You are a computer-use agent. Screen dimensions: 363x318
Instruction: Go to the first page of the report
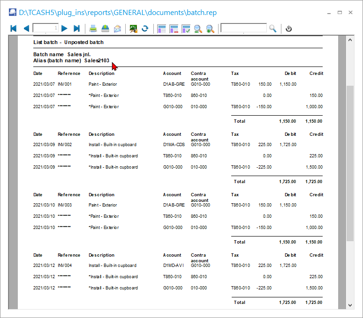[14, 29]
